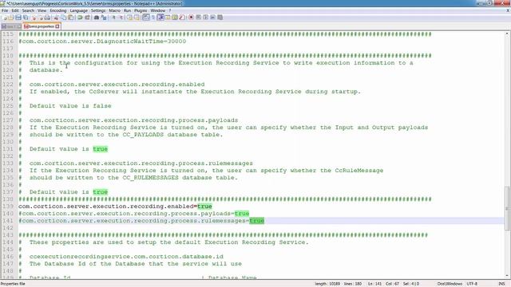Zoom in using toolbar icon
The height and width of the screenshot is (287, 511).
click(x=113, y=18)
